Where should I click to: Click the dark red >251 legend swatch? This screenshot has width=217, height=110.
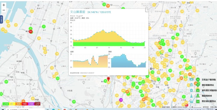[37, 104]
